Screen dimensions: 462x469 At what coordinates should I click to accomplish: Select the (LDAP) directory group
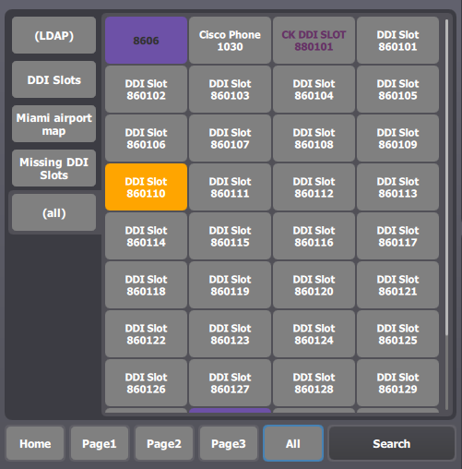pyautogui.click(x=53, y=35)
